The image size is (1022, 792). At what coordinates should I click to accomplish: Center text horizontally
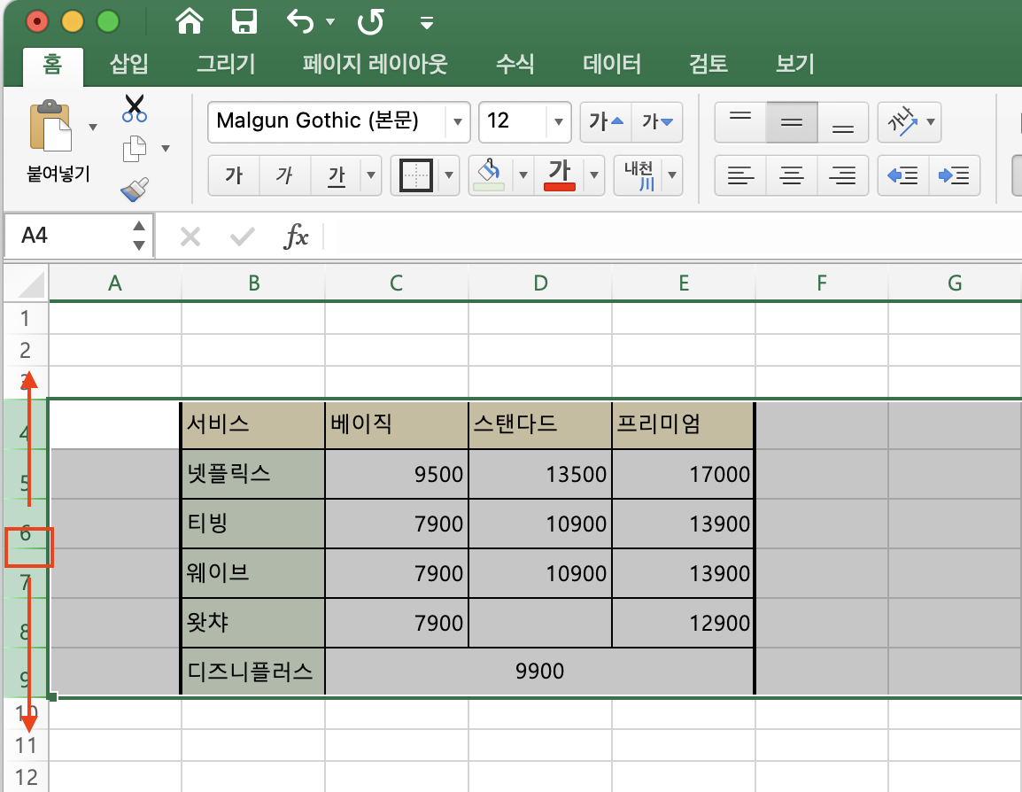point(791,175)
